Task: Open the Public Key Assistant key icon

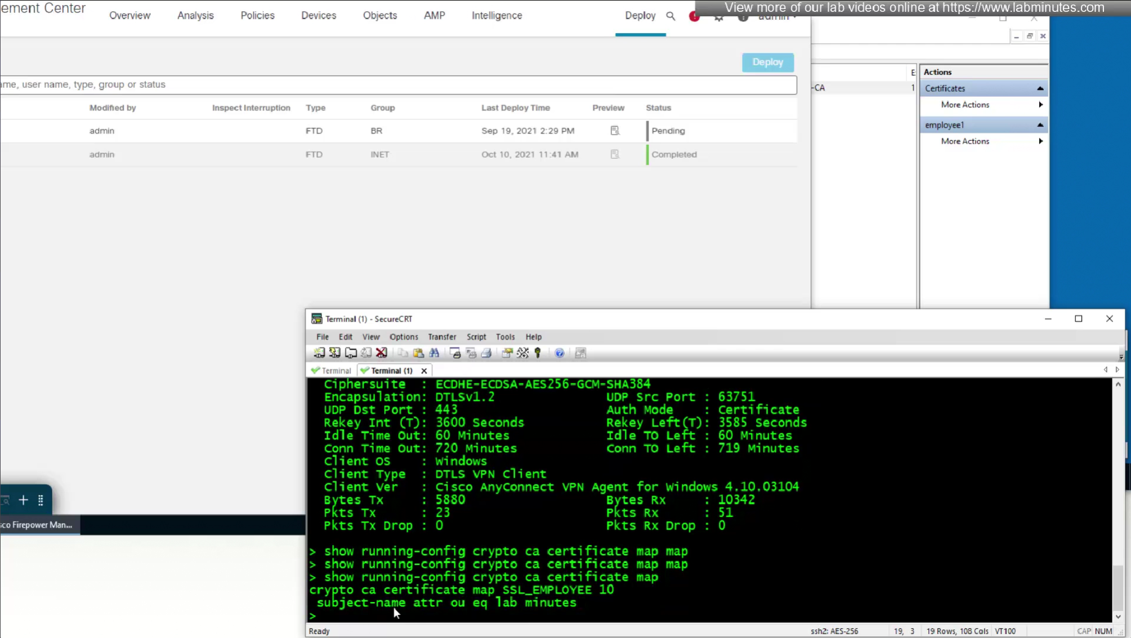Action: point(538,353)
